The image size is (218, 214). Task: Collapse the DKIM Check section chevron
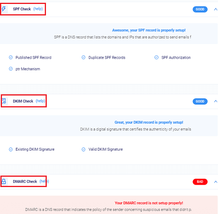216,101
